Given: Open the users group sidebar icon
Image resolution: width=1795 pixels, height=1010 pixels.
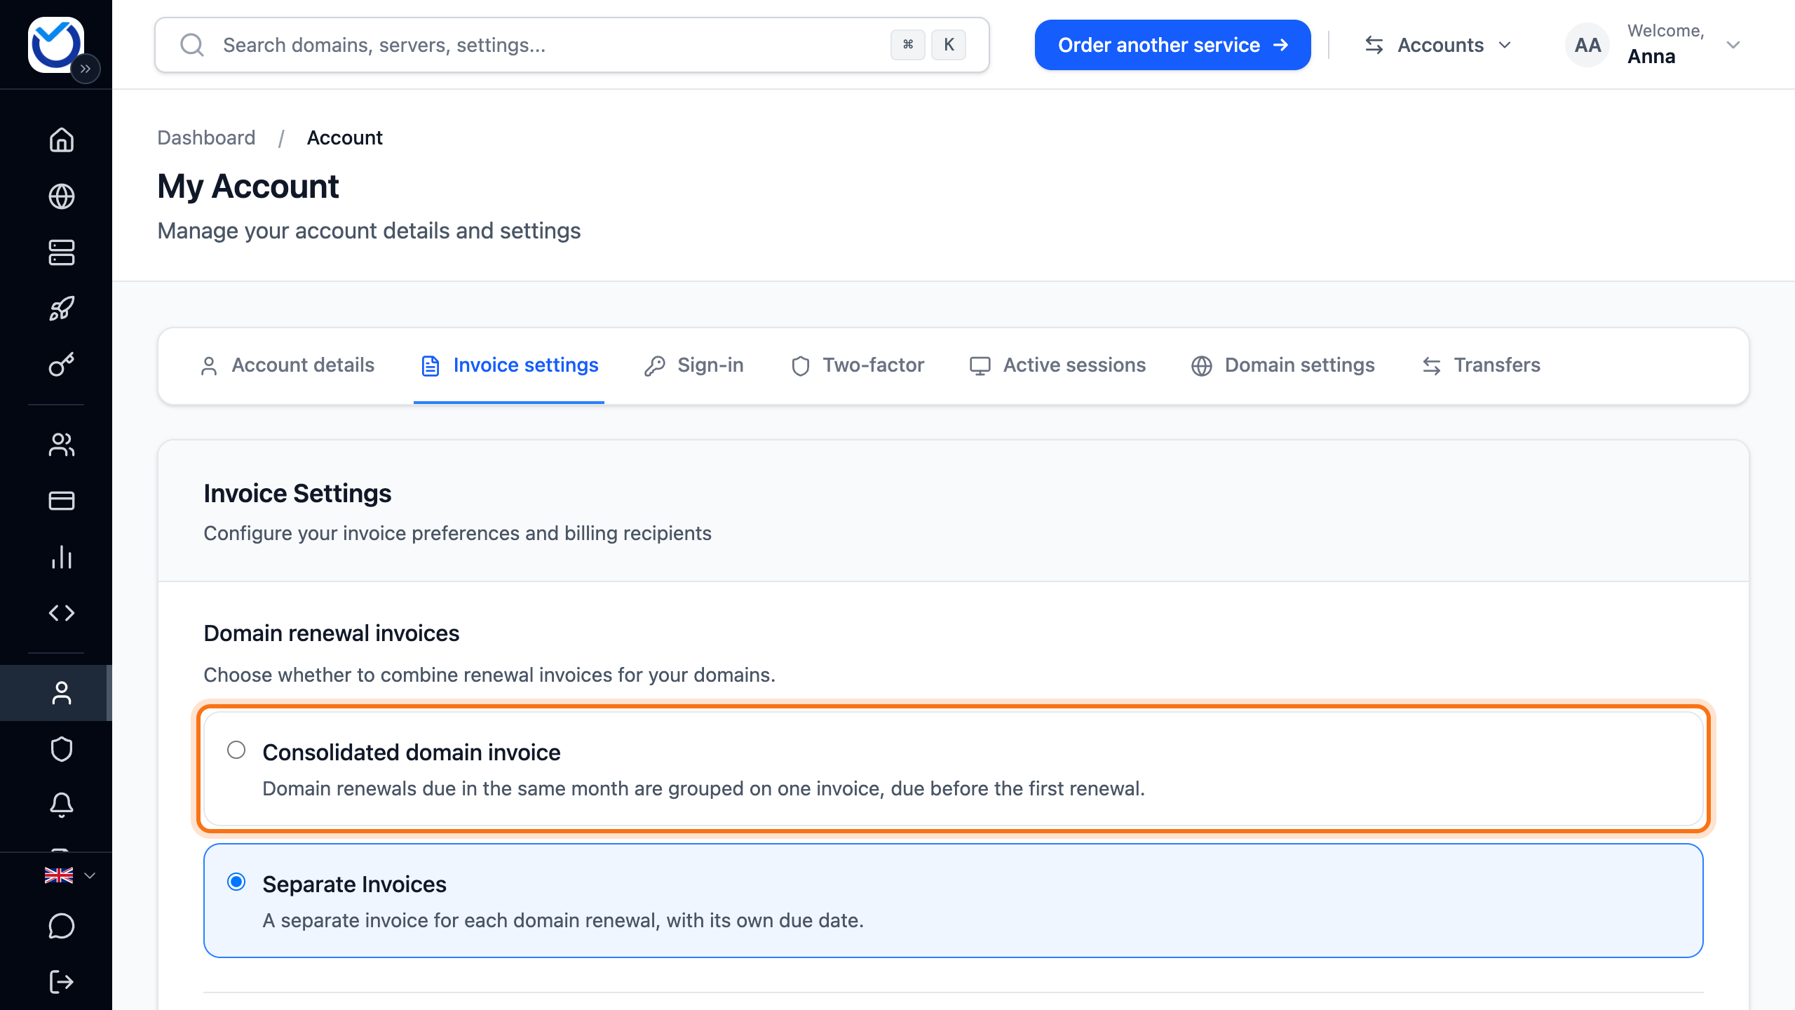Looking at the screenshot, I should 62,445.
